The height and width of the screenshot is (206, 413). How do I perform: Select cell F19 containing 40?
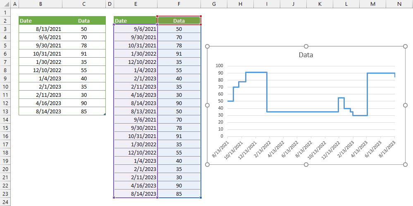tap(179, 161)
